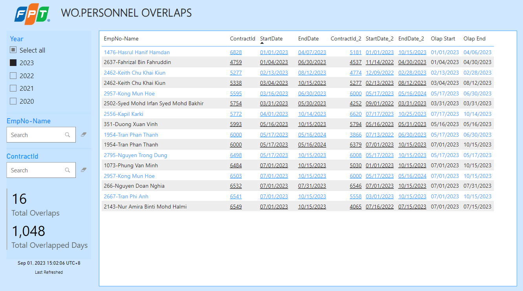
Task: Click search magnifier in EmpNo-Name box
Action: 68,135
